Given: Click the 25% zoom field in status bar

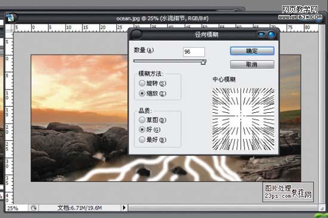Looking at the screenshot, I should pyautogui.click(x=16, y=208).
